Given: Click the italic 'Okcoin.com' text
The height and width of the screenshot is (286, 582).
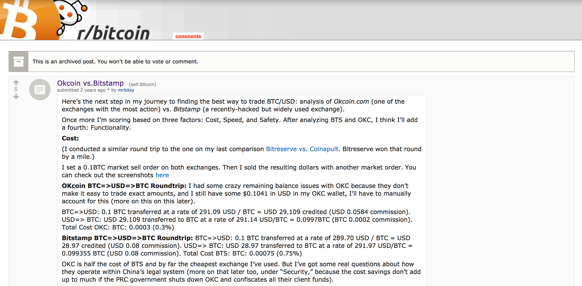Looking at the screenshot, I should tap(351, 102).
